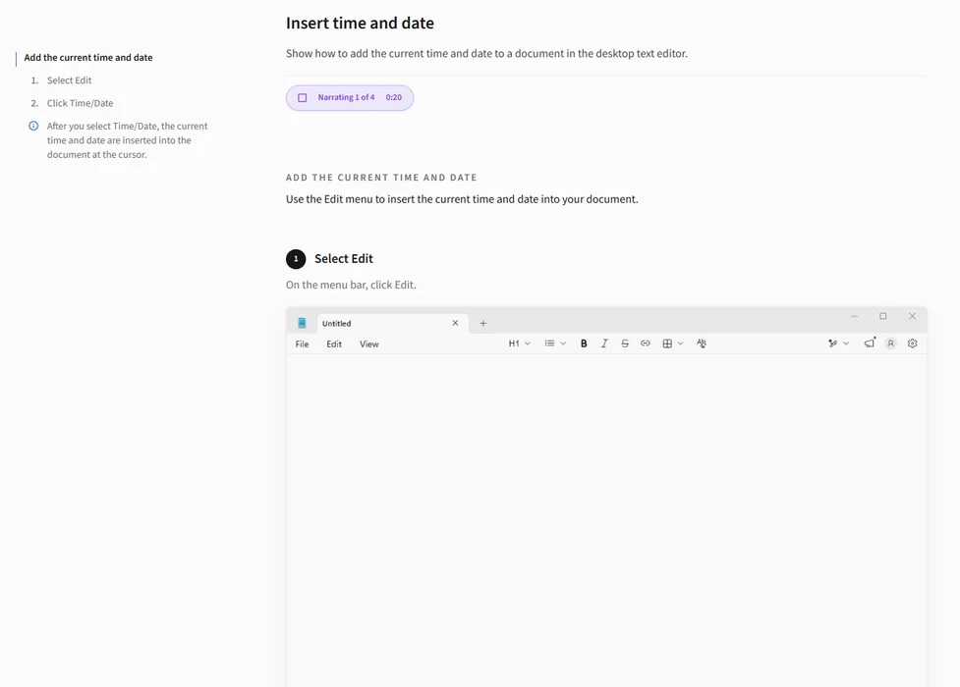Click the bulleted list icon

pyautogui.click(x=550, y=343)
